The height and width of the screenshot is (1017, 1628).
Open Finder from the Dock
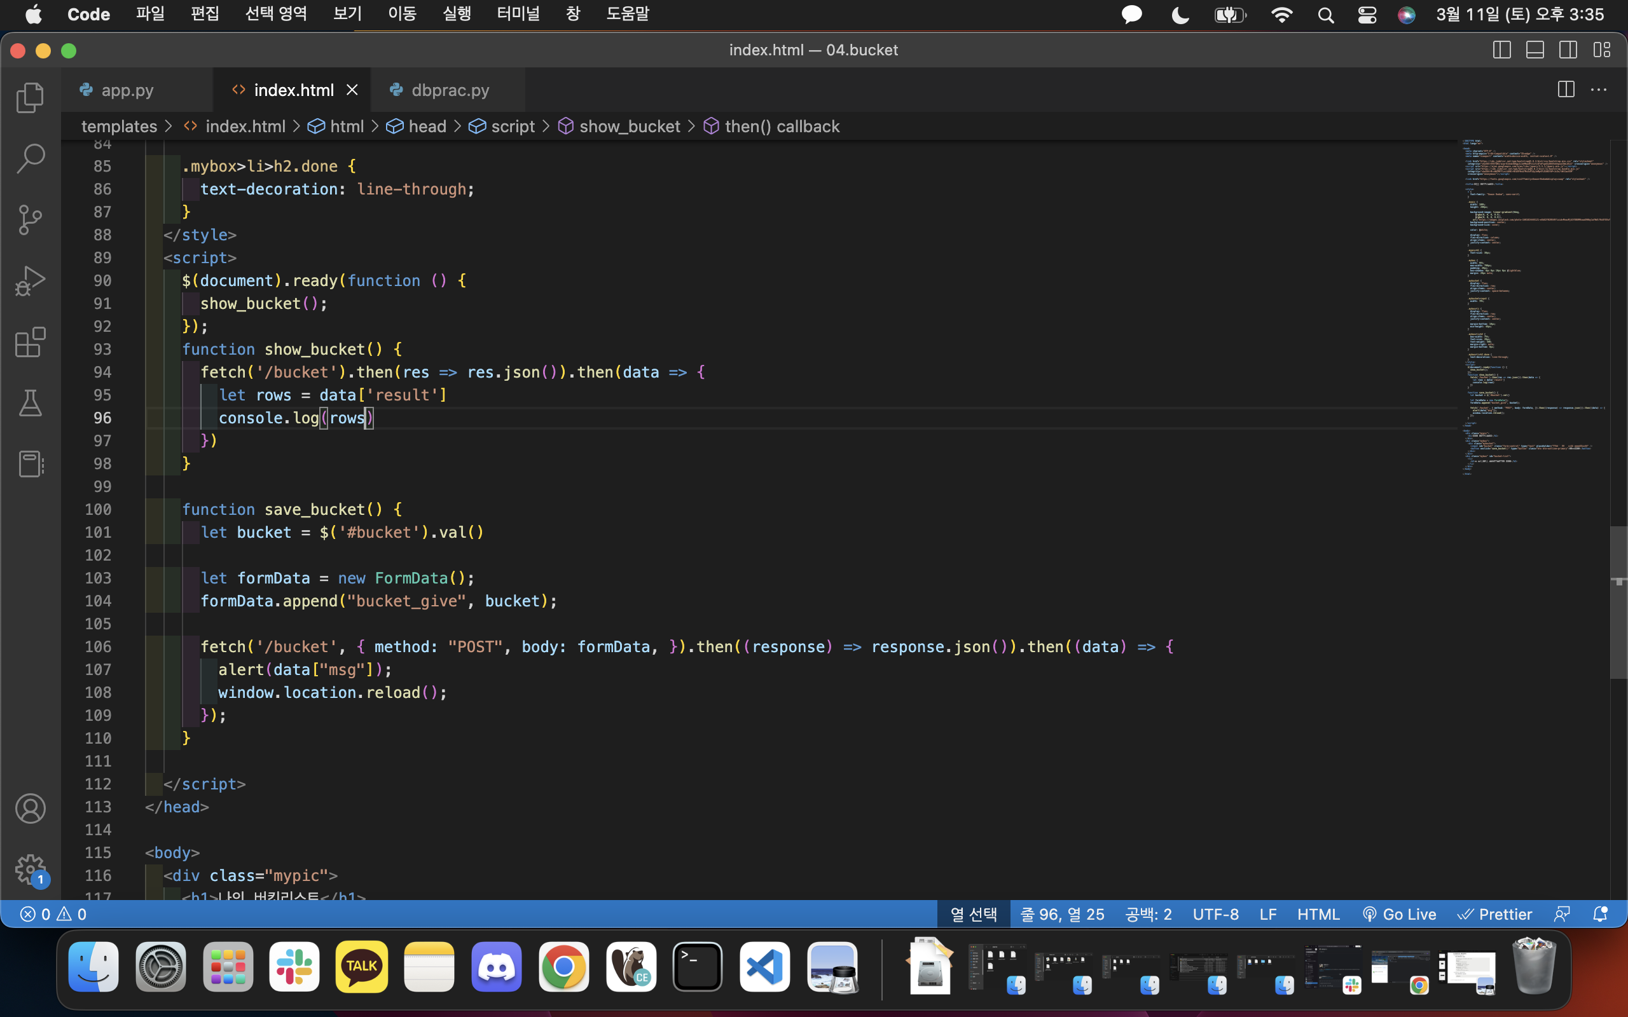93,967
